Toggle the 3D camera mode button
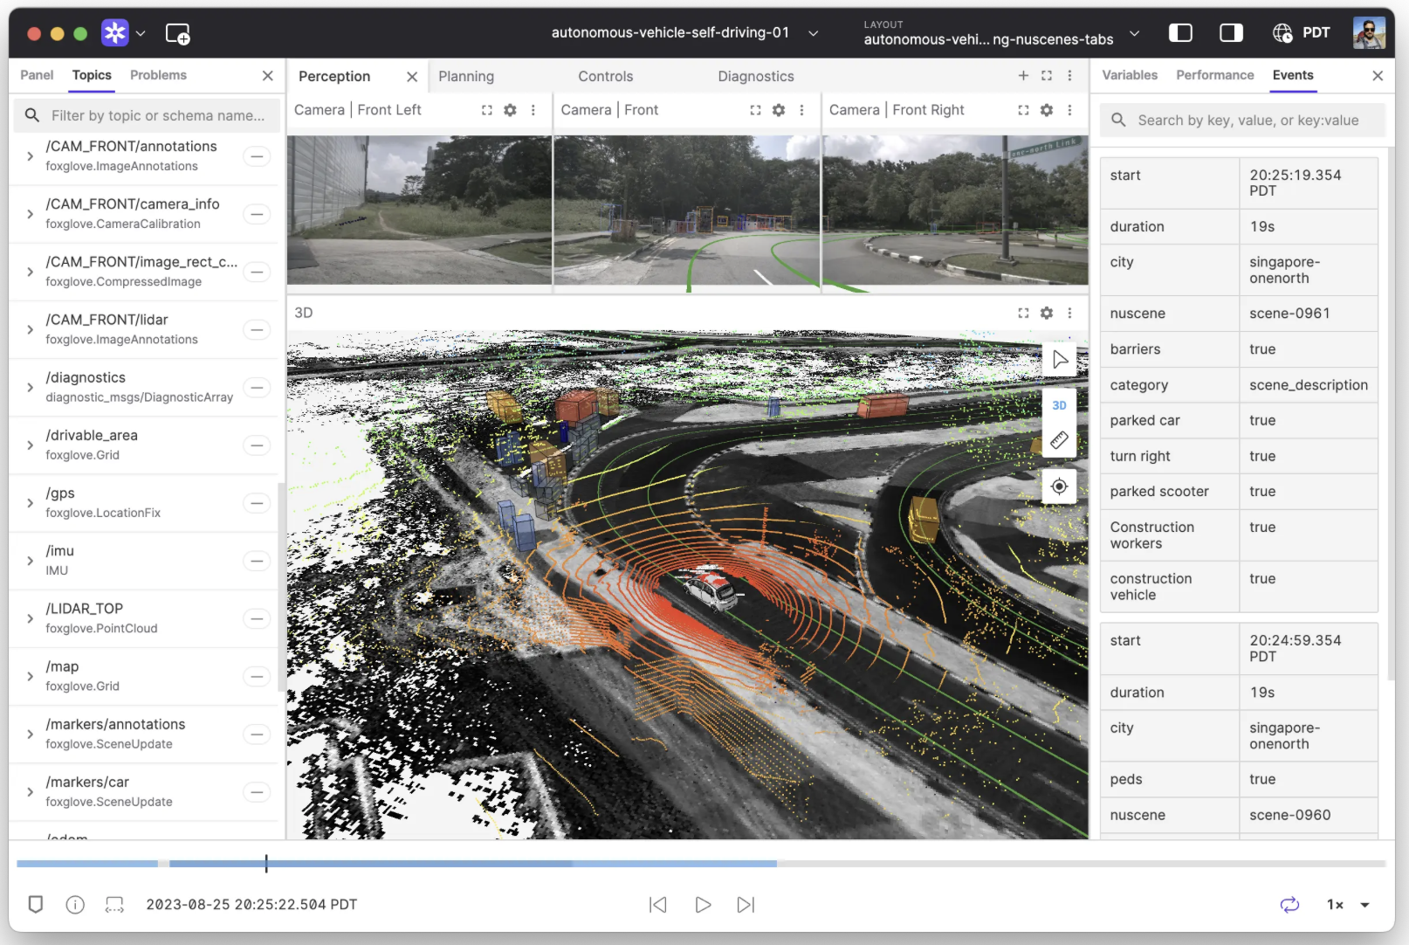 coord(1059,405)
